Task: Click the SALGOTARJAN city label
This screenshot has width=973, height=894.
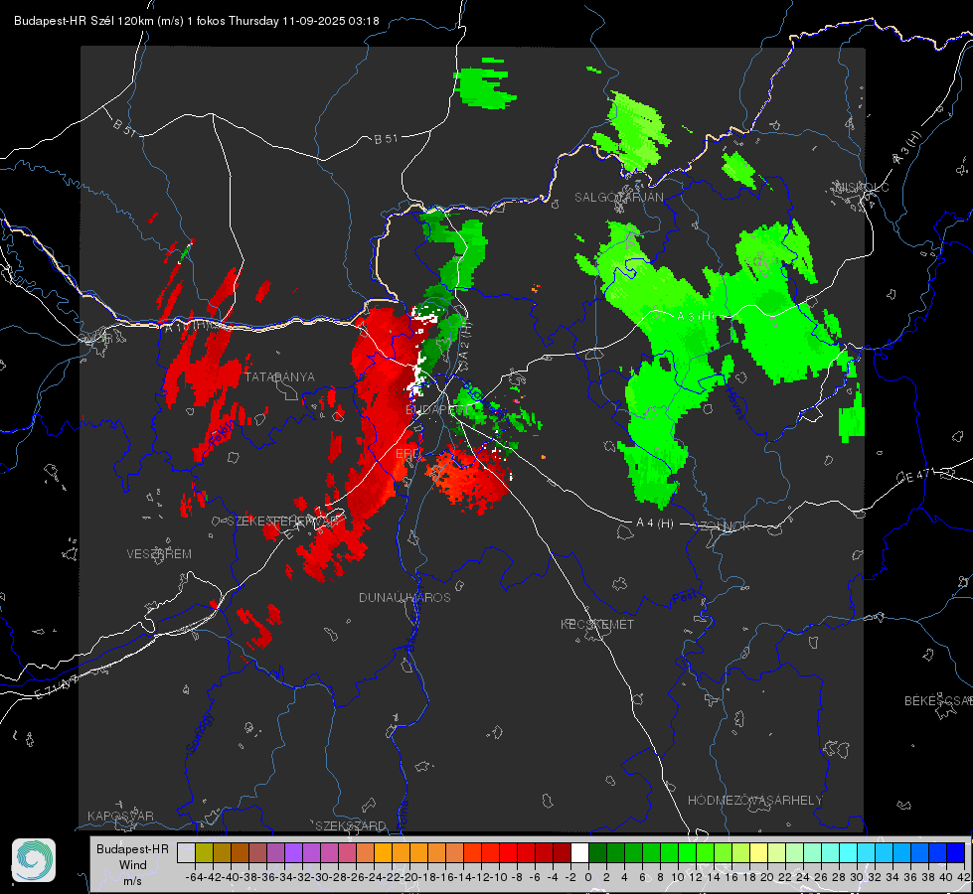Action: click(618, 198)
